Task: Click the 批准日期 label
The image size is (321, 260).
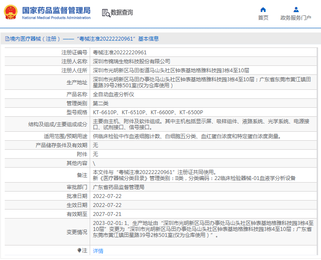Action: pos(77,196)
